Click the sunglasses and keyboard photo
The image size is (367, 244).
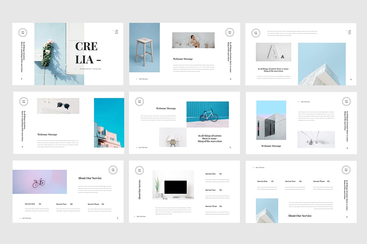pyautogui.click(x=58, y=106)
